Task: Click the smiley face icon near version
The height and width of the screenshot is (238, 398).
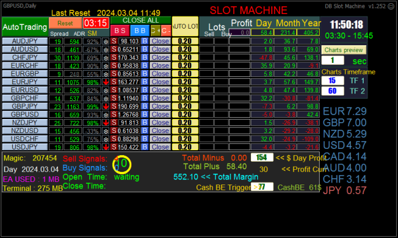Action: pyautogui.click(x=391, y=6)
